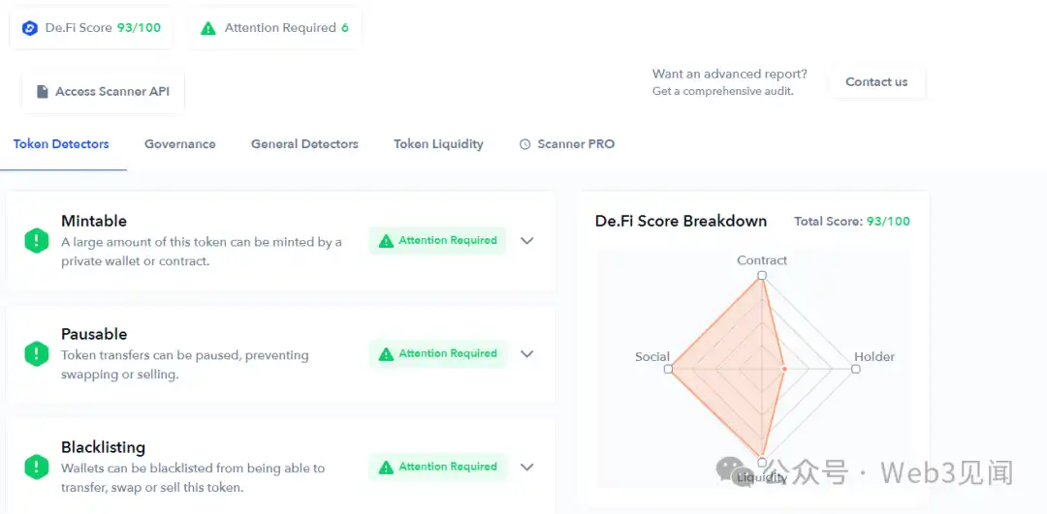Click the green hexagon alert icon for Mintable
Viewport: 1047px width, 514px height.
pyautogui.click(x=37, y=241)
